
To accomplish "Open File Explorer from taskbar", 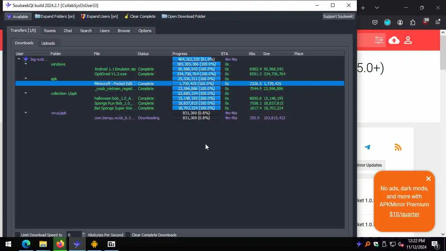I will coord(43,244).
